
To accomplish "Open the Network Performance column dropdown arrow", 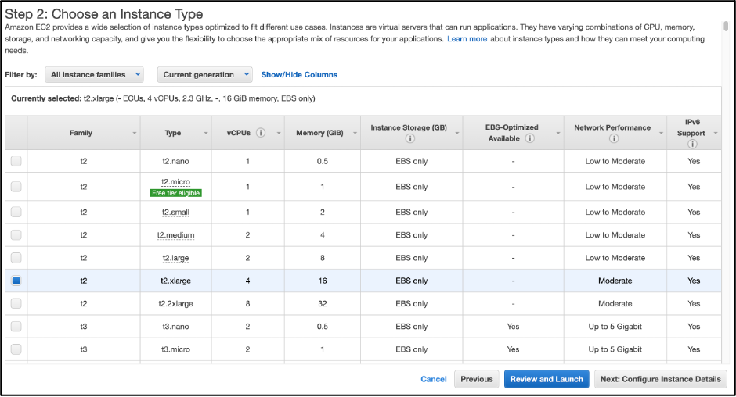I will pos(661,133).
